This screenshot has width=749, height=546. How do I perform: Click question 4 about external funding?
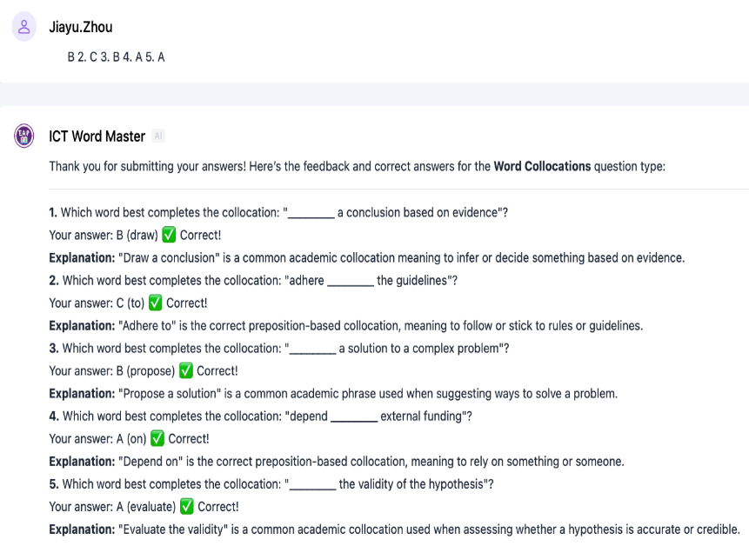pyautogui.click(x=260, y=416)
